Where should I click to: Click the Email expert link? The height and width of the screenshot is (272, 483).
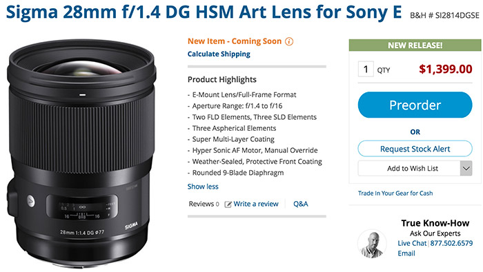(x=406, y=253)
